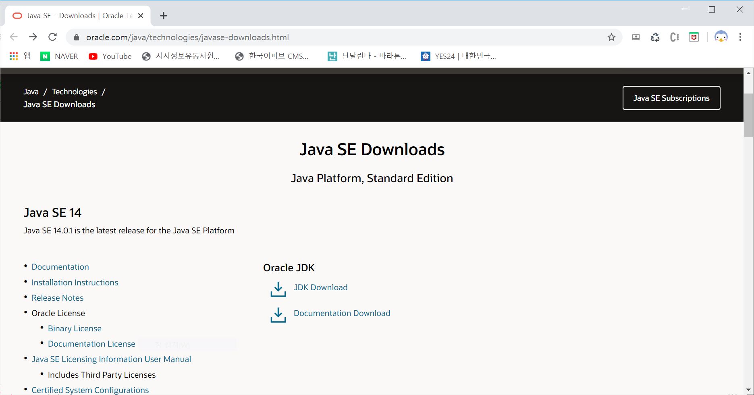The height and width of the screenshot is (395, 754).
Task: Open the Documentation link
Action: pos(60,267)
